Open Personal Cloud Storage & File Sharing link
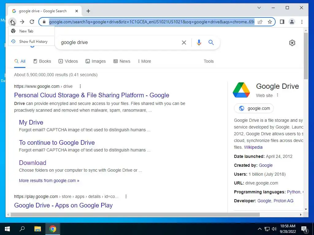Viewport: 314px width, 235px height. point(91,95)
